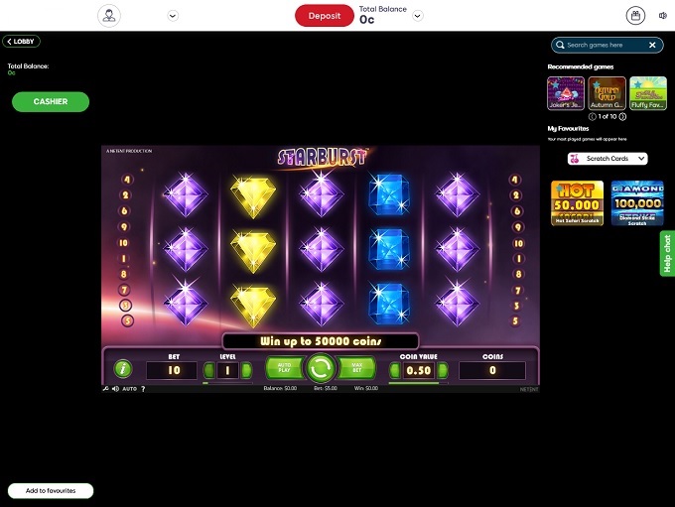Viewport: 675px width, 507px height.
Task: Mute the in-game sound speaker icon
Action: coord(115,389)
